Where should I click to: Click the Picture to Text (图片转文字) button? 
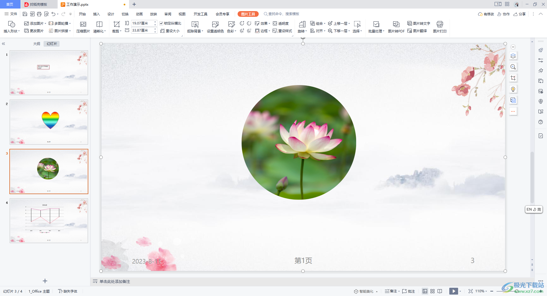pyautogui.click(x=419, y=23)
